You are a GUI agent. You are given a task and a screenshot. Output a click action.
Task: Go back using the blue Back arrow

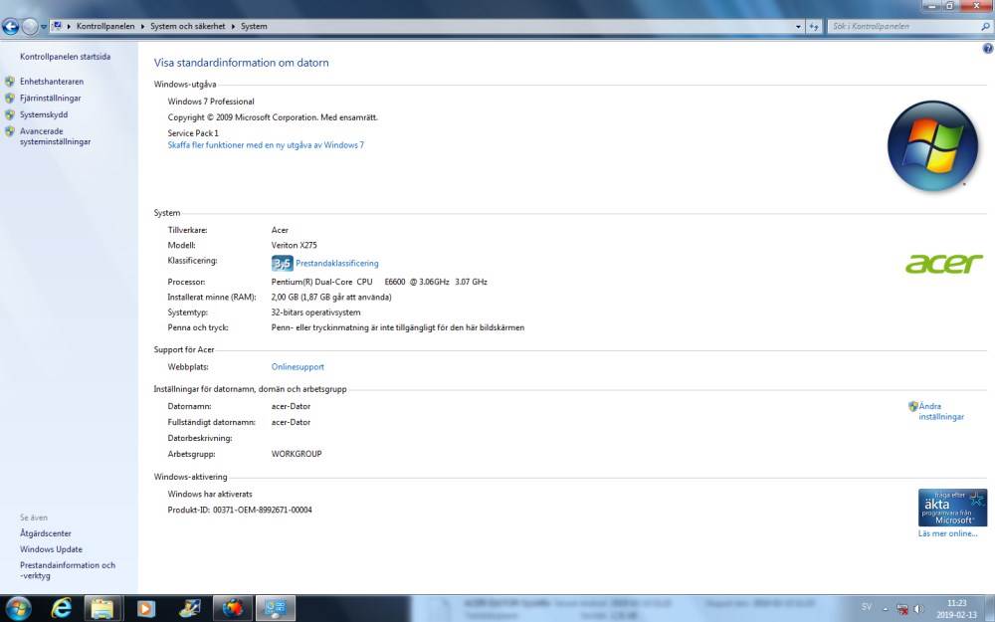tap(10, 26)
